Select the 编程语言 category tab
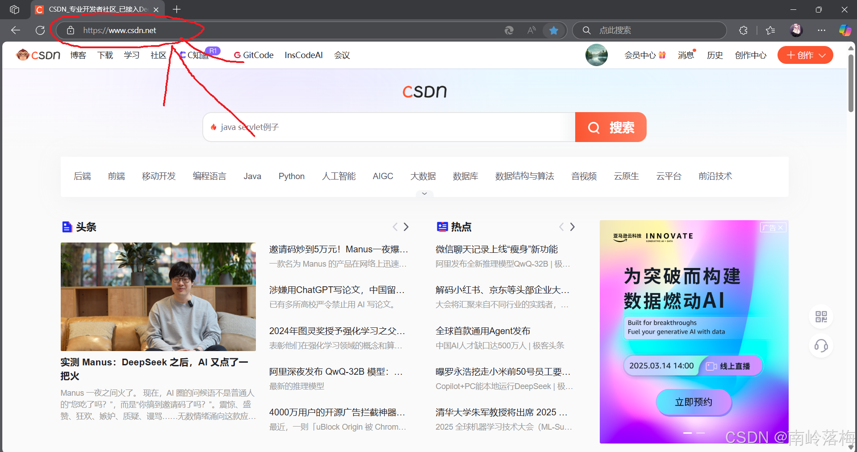The width and height of the screenshot is (857, 452). click(209, 176)
